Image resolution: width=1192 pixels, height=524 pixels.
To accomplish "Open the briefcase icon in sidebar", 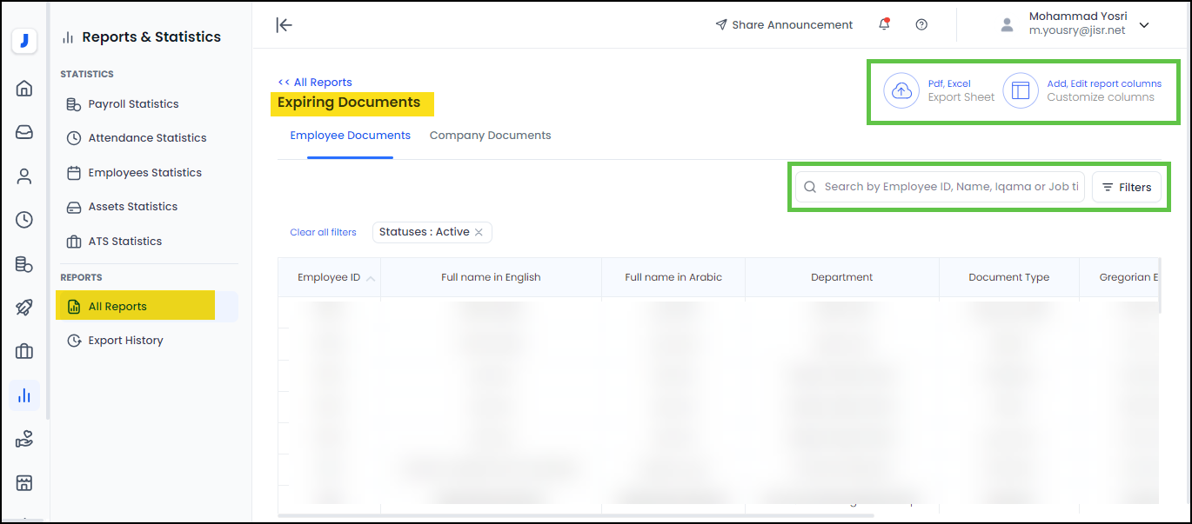I will coord(24,351).
